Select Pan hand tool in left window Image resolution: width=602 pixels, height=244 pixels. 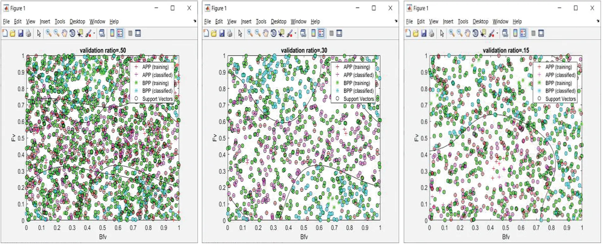tap(64, 33)
